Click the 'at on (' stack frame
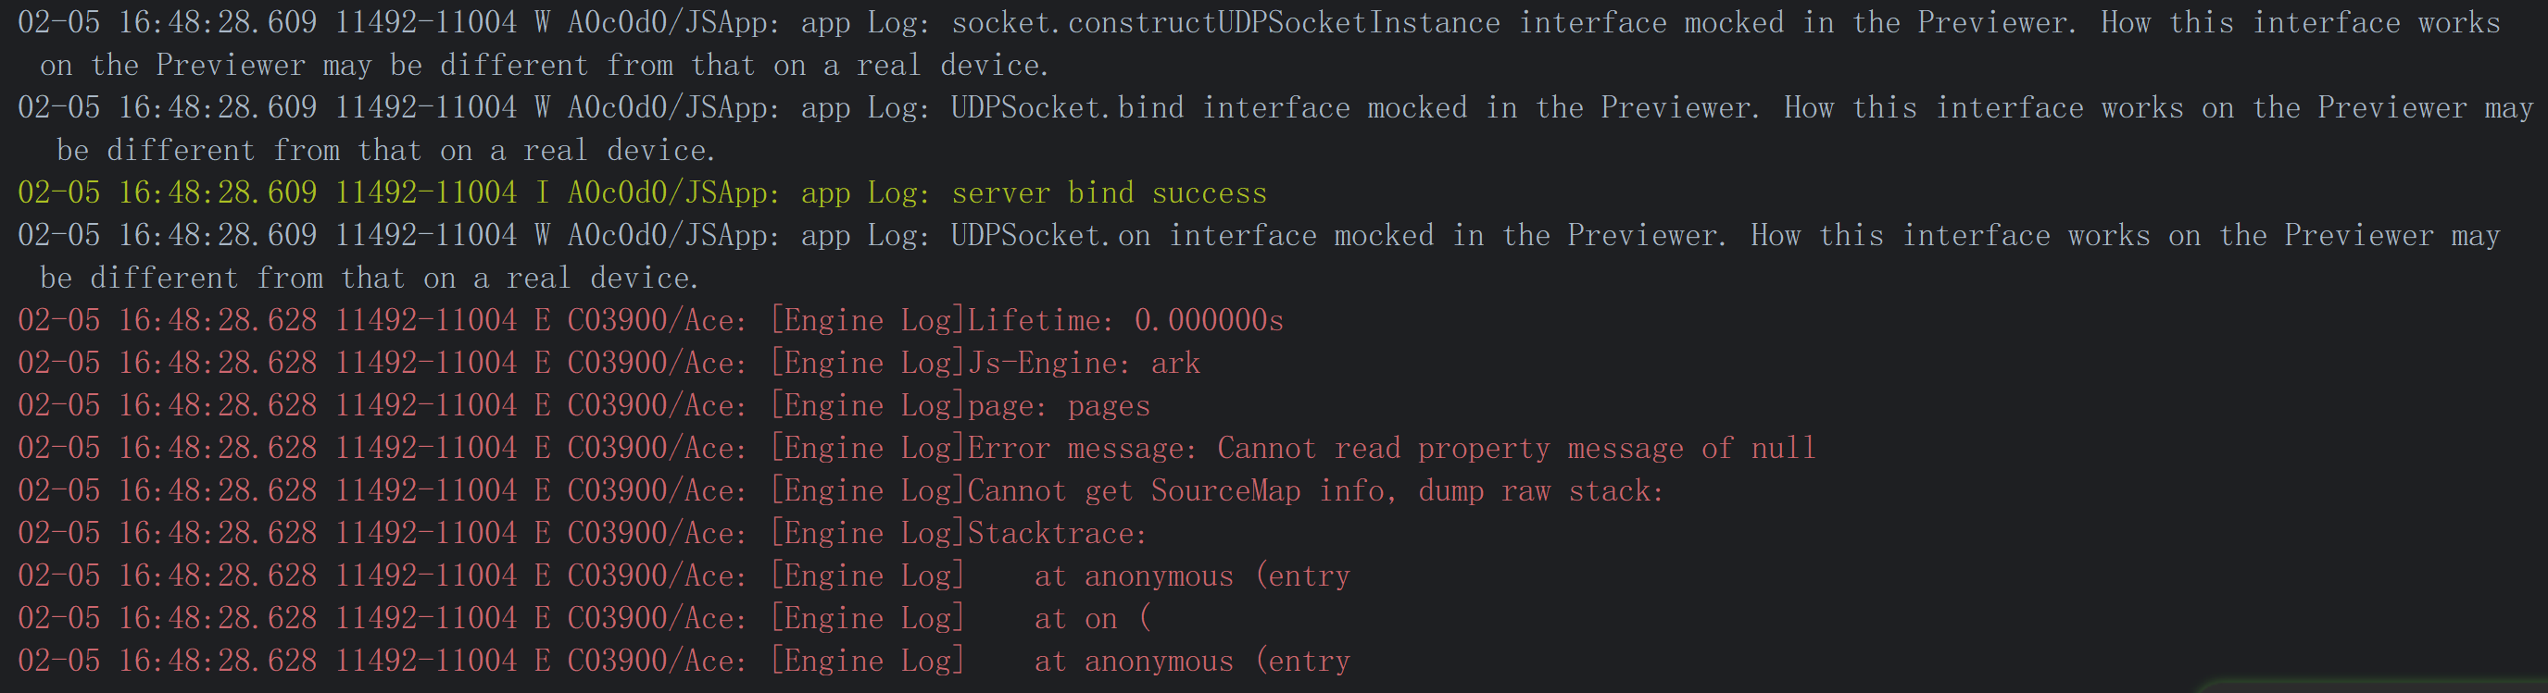 pos(1092,618)
